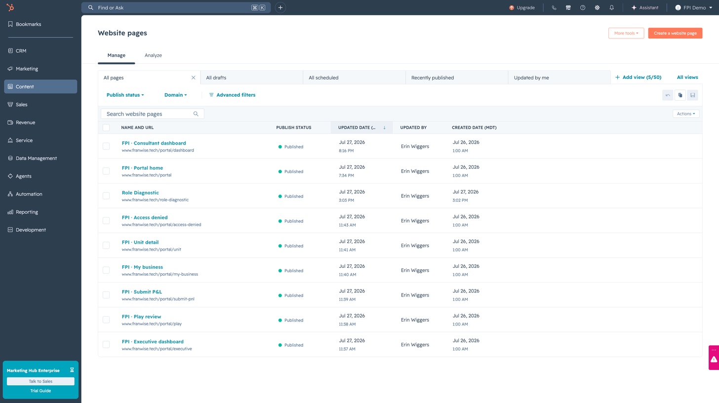Click the save view floppy icon

[x=692, y=95]
